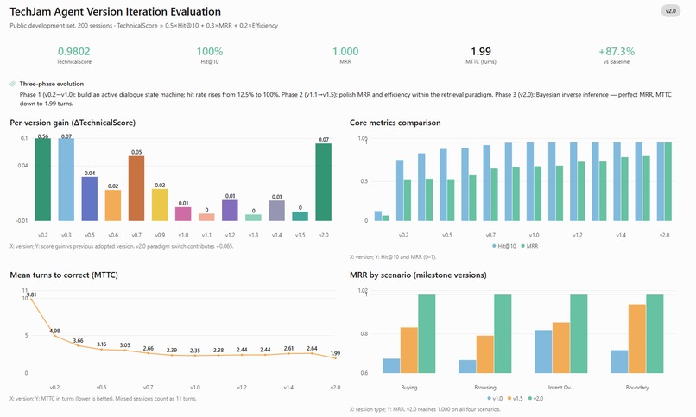The height and width of the screenshot is (417, 696).
Task: Click the green v2.0 bar for Browsing scenario
Action: click(503, 333)
